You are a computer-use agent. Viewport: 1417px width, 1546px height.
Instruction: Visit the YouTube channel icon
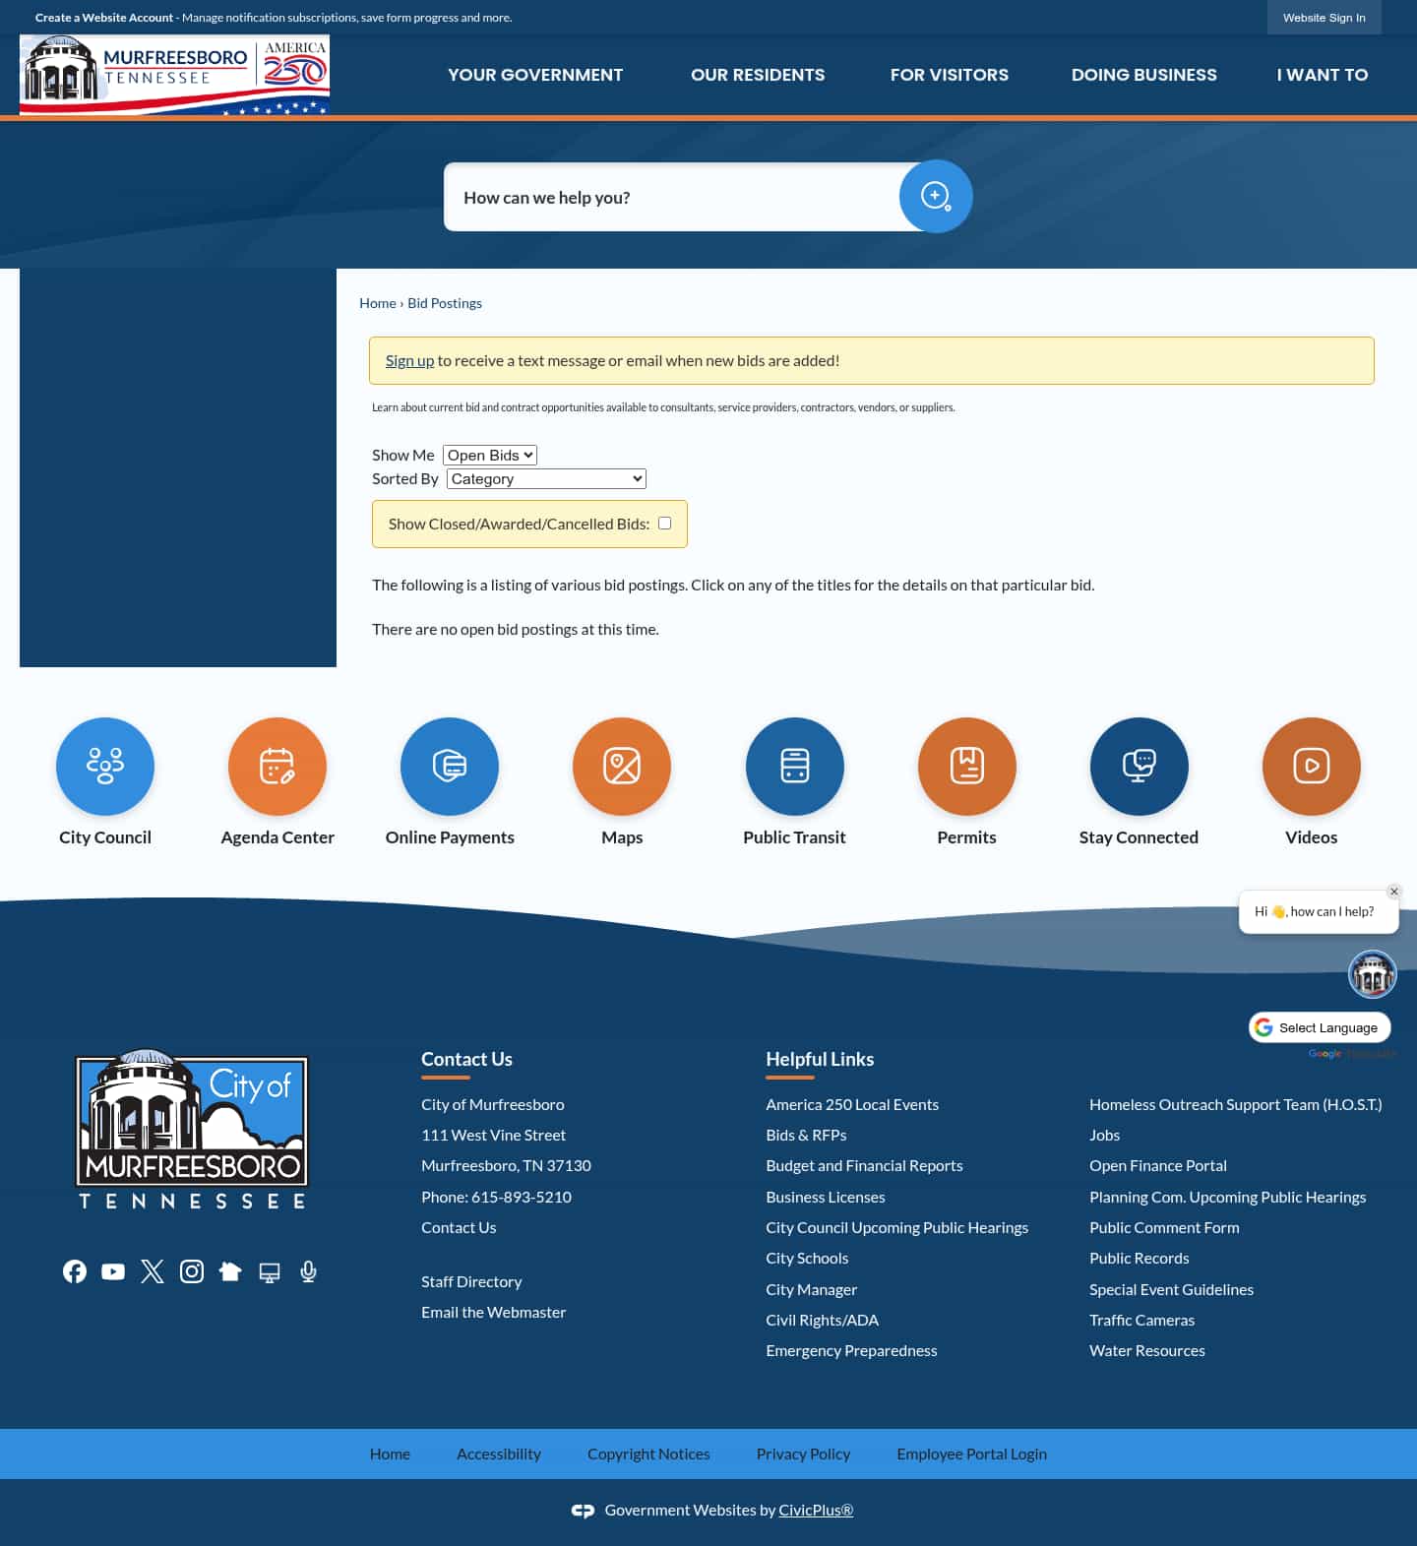click(x=113, y=1271)
